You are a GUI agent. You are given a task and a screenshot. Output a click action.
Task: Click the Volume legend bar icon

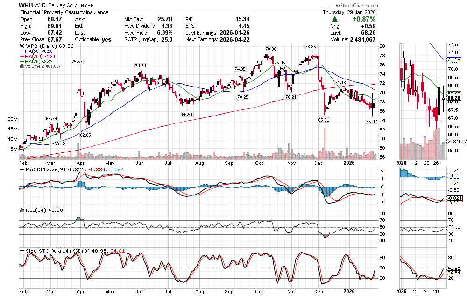click(x=21, y=66)
